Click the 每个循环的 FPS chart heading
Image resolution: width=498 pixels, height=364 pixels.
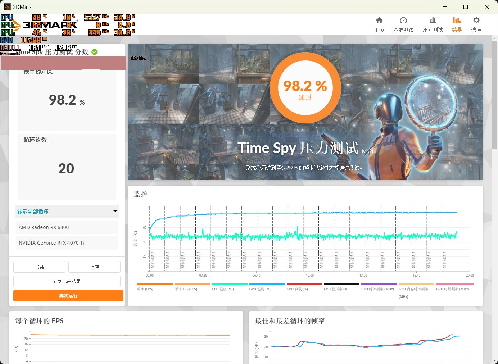[39, 321]
